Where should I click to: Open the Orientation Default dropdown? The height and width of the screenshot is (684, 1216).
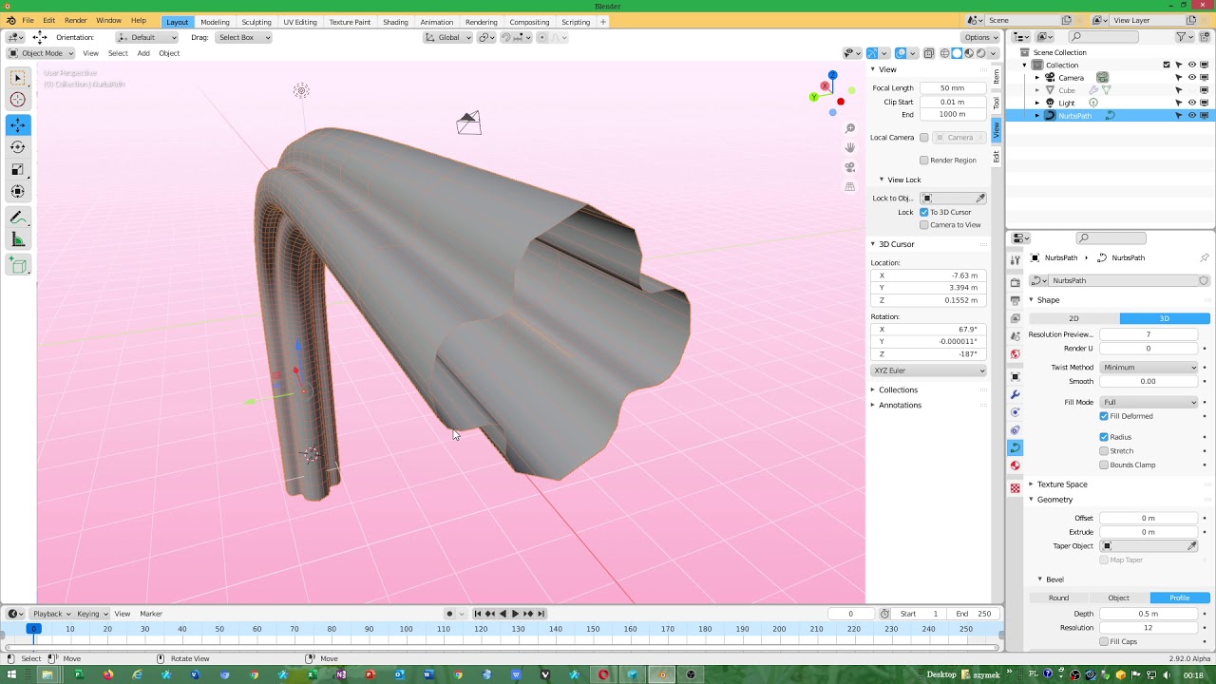147,37
